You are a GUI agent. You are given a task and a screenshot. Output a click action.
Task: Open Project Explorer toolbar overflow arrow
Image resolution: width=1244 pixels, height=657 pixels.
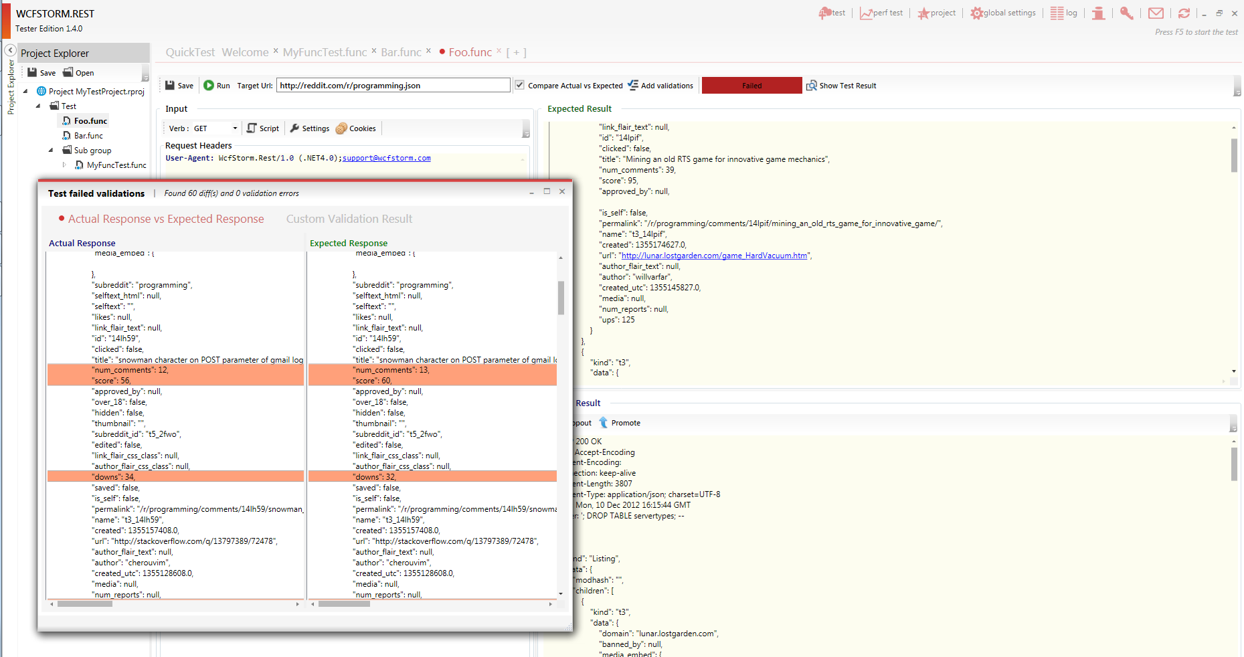145,73
